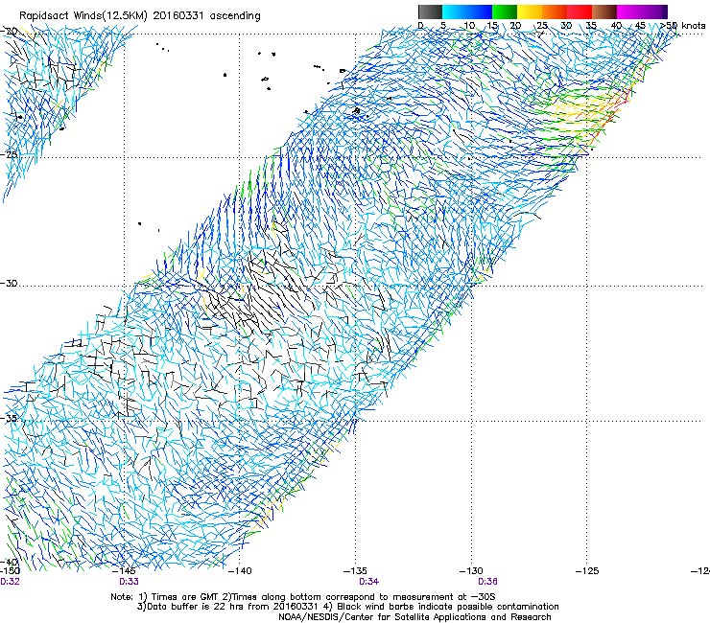Click the '-135' longitude axis label
Screen dimensions: 710x623
[x=355, y=571]
